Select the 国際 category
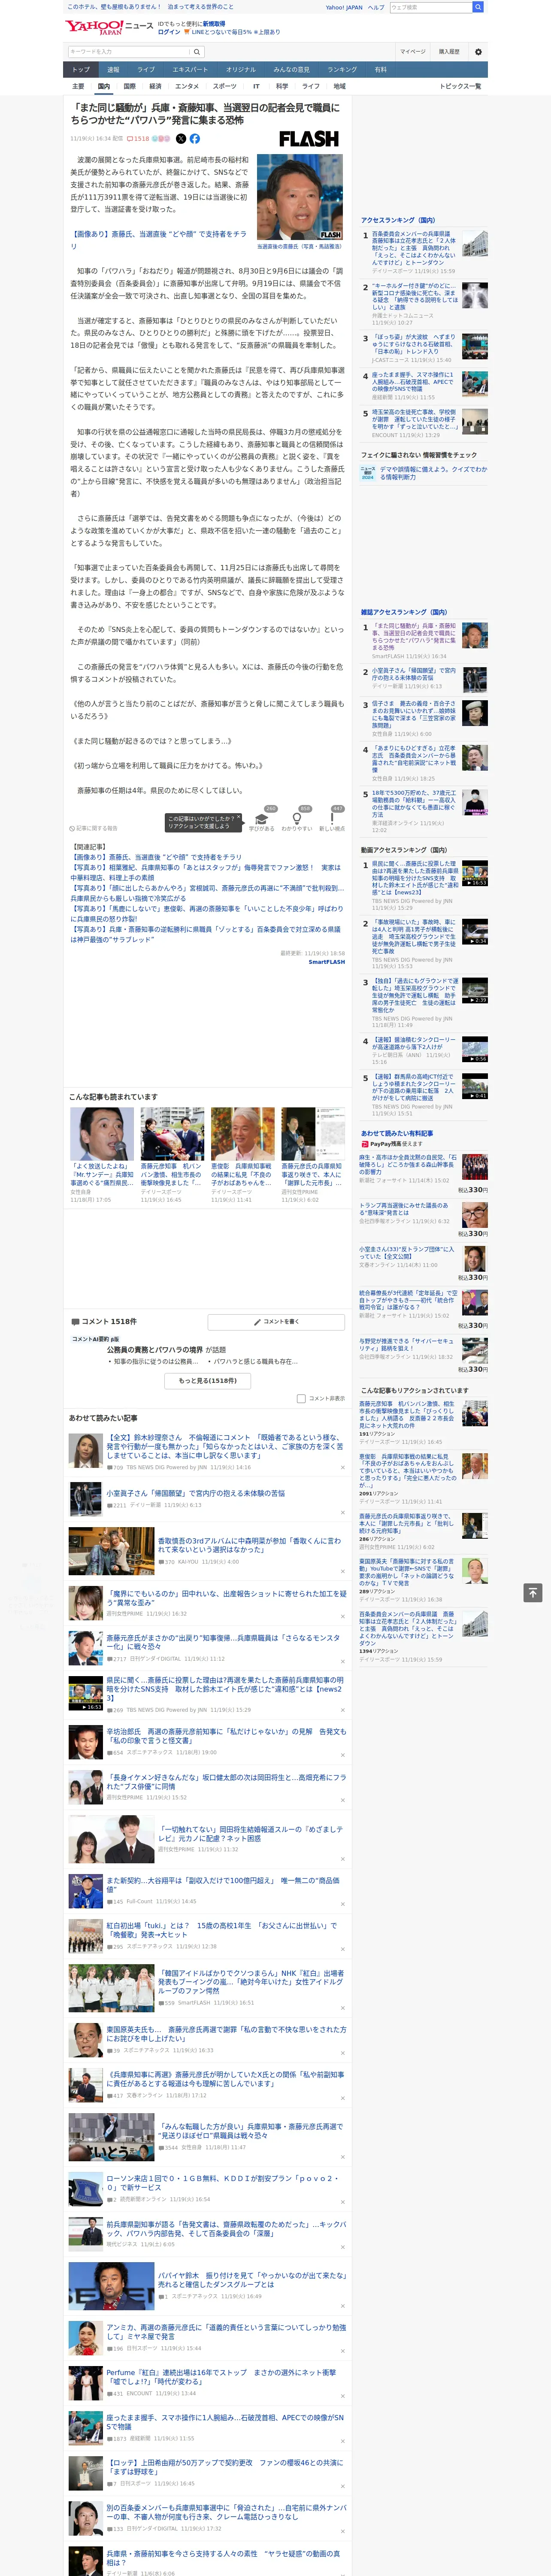Image resolution: width=551 pixels, height=2576 pixels. click(x=129, y=86)
